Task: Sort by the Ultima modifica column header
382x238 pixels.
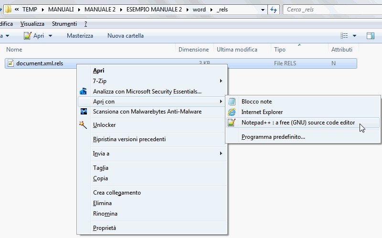Action: click(237, 50)
